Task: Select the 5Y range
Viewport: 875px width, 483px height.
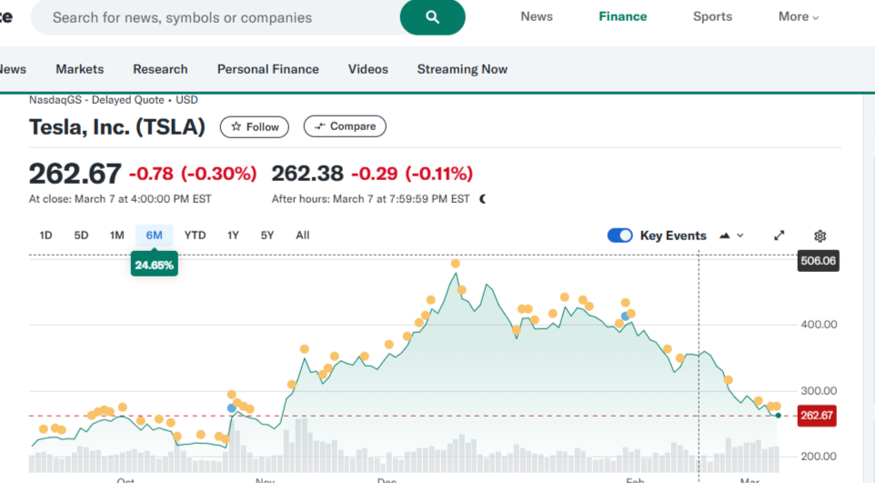Action: pyautogui.click(x=267, y=235)
